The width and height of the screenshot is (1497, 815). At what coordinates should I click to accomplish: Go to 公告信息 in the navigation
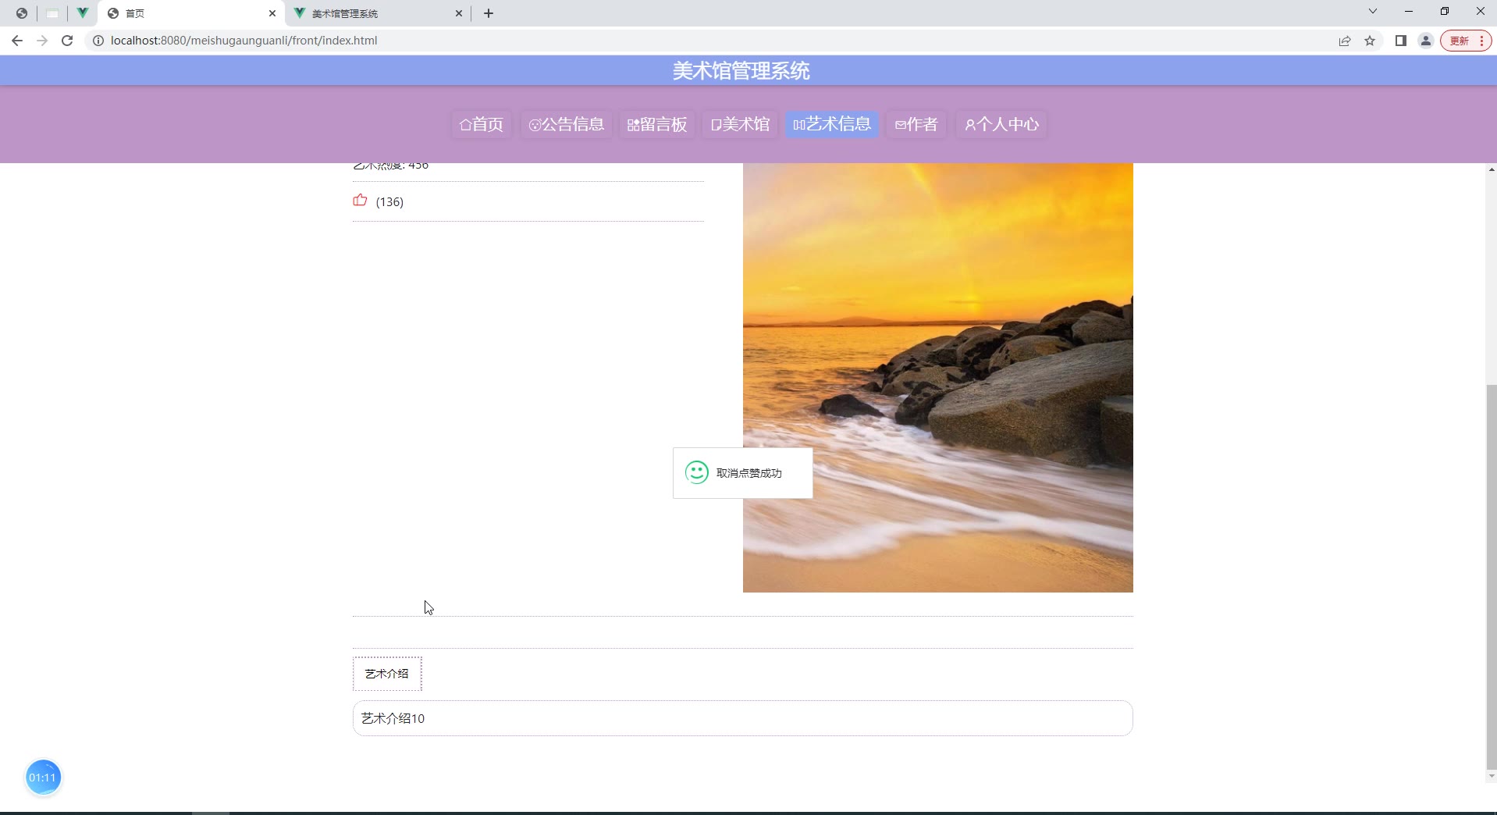(x=567, y=124)
